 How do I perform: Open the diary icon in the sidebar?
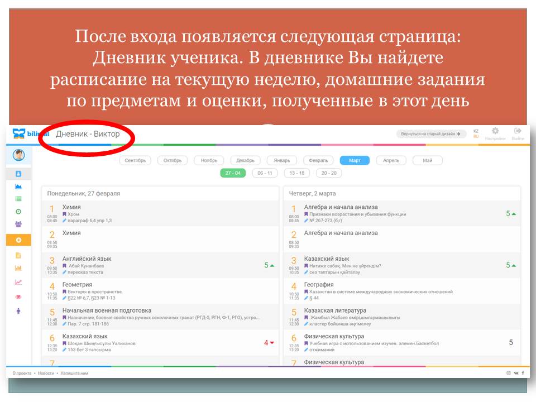click(x=18, y=174)
